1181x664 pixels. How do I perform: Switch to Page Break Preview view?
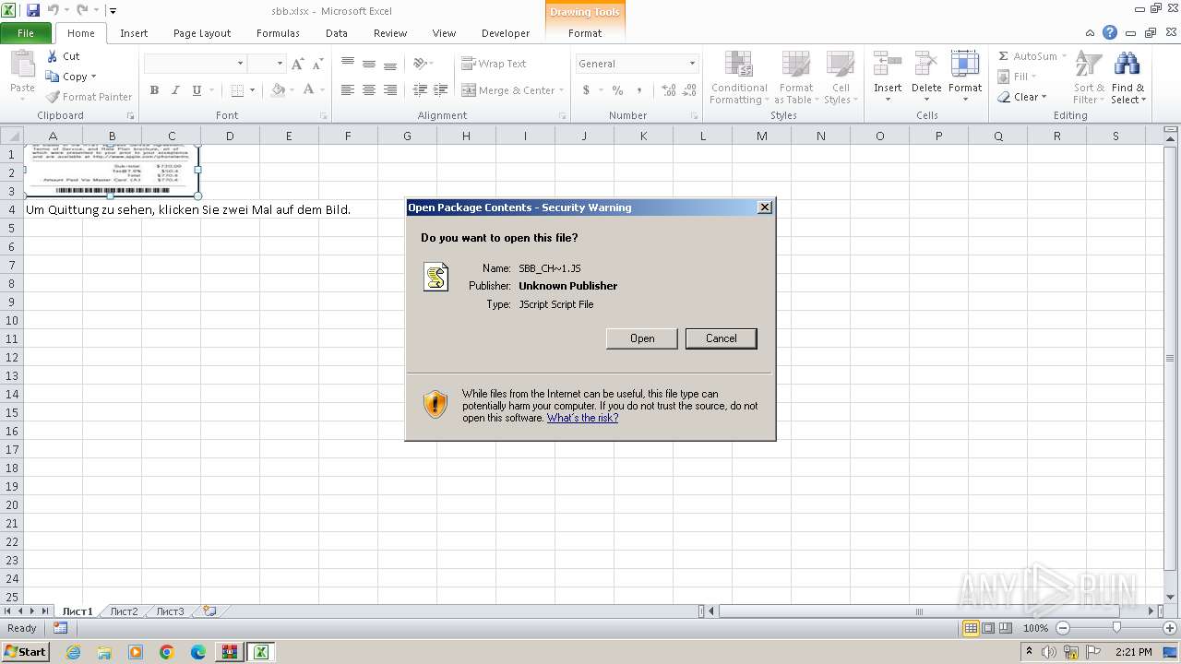pos(1007,628)
